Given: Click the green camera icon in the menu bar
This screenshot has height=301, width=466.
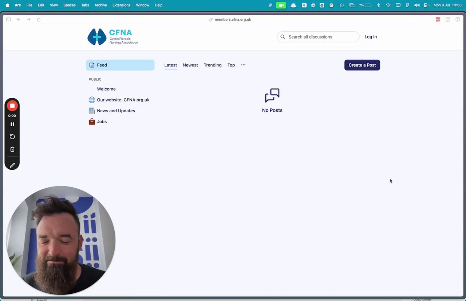Looking at the screenshot, I should click(x=281, y=5).
